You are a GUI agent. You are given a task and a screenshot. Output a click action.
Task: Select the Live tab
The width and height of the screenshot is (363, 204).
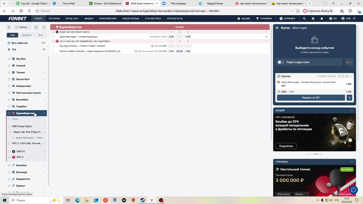point(12,35)
